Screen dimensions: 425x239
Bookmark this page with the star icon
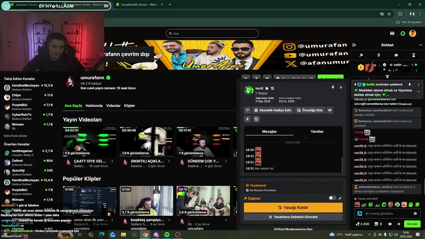(x=389, y=14)
